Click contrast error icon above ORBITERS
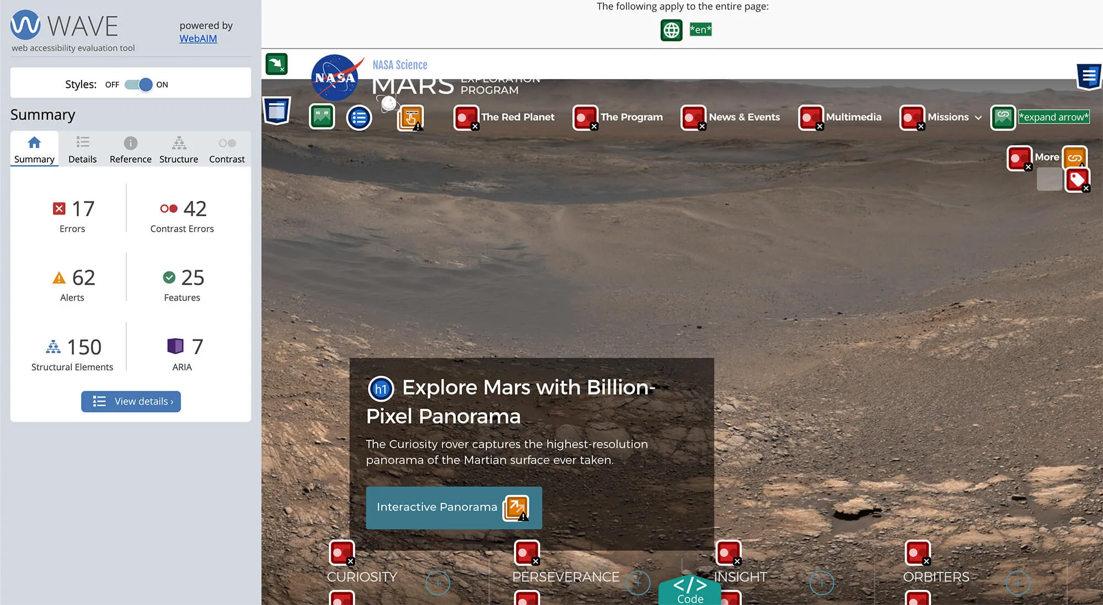The width and height of the screenshot is (1103, 605). tap(918, 553)
